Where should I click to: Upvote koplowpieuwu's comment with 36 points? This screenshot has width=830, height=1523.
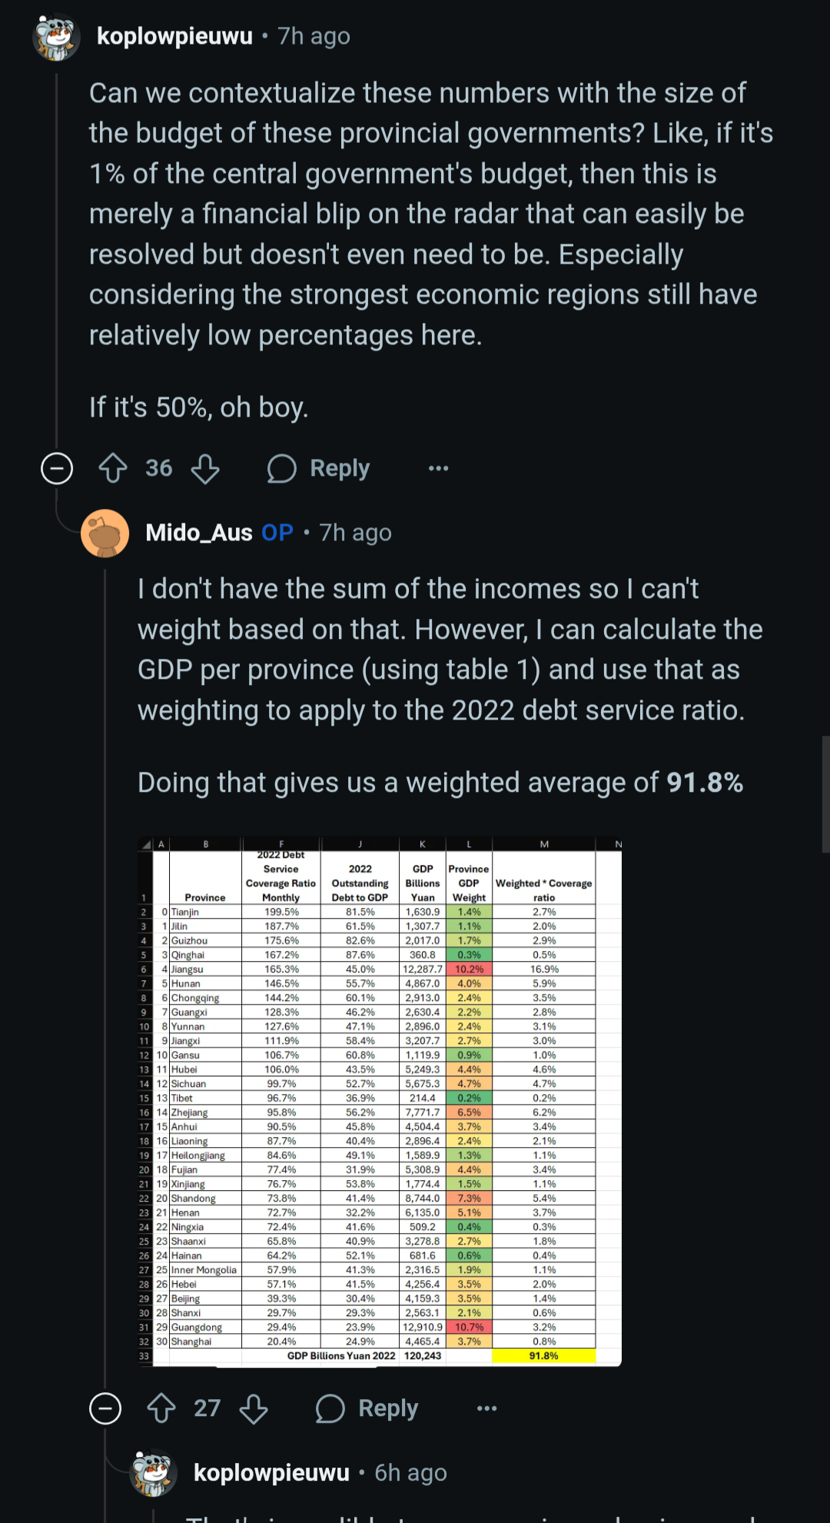point(113,468)
